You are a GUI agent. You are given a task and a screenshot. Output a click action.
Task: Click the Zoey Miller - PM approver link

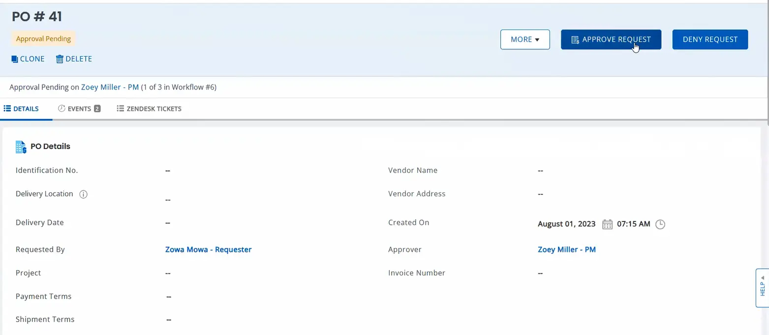pos(566,249)
